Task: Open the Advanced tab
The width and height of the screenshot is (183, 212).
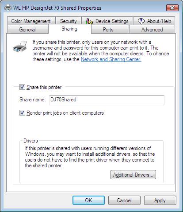Action: [x=152, y=29]
